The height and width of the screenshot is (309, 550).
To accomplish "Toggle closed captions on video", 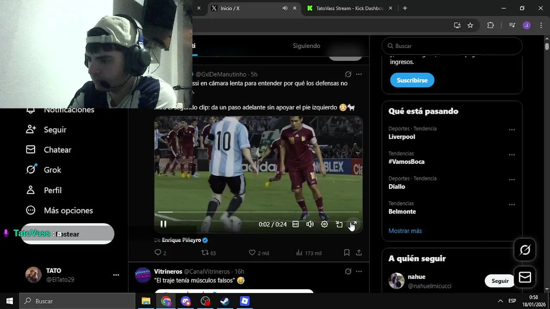I will click(296, 224).
